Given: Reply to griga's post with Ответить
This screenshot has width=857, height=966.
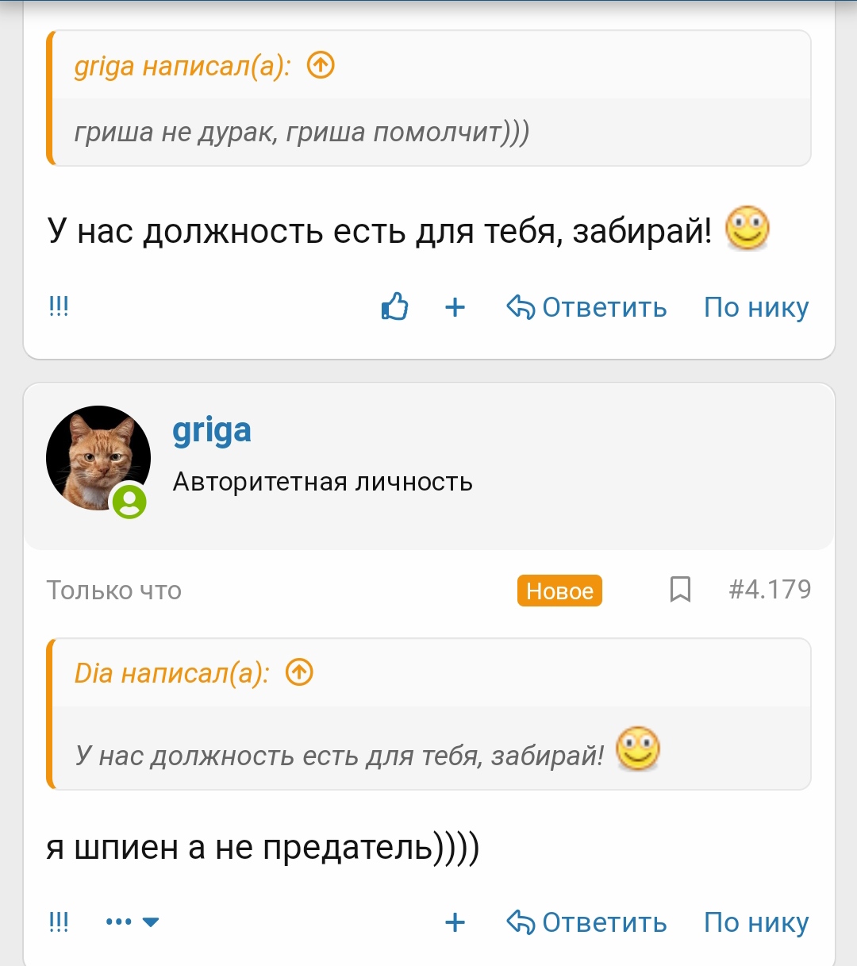Looking at the screenshot, I should [x=587, y=922].
